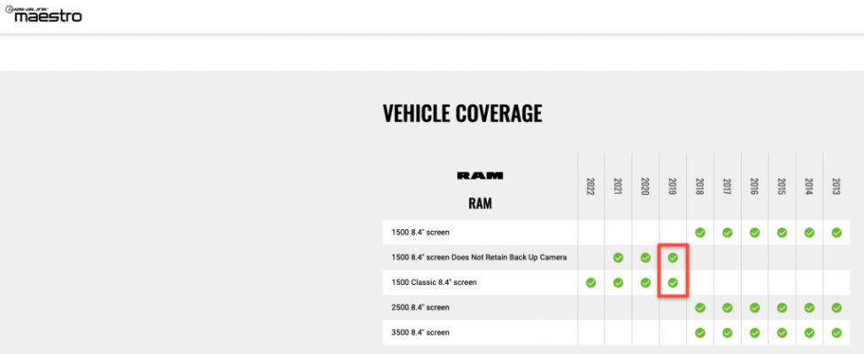Click 2015 checkmark for 2500 8.4" screen
The image size is (864, 354).
pyautogui.click(x=782, y=308)
